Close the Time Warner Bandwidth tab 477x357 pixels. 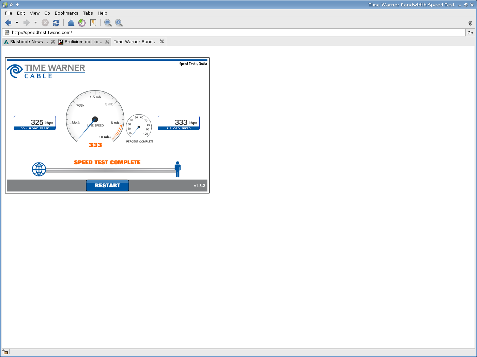pyautogui.click(x=162, y=41)
